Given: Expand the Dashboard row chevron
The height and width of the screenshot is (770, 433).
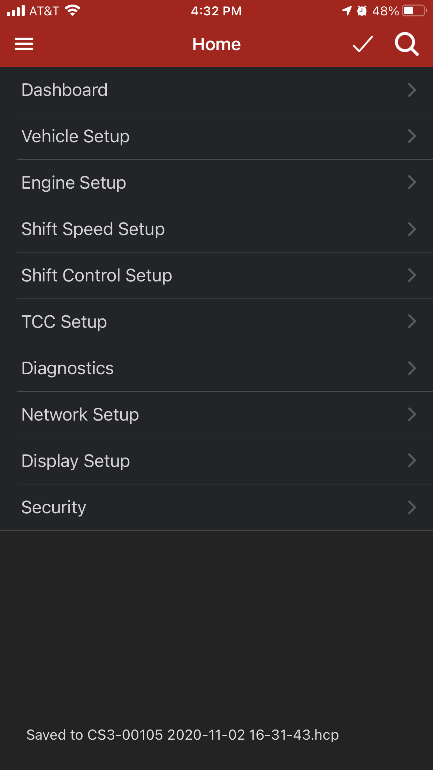Looking at the screenshot, I should 412,90.
